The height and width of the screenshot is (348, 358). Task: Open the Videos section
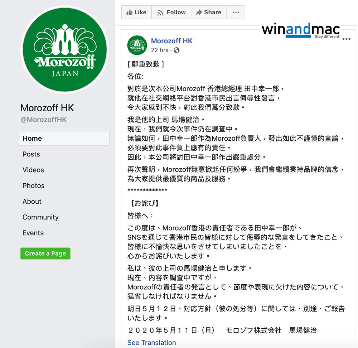(33, 170)
